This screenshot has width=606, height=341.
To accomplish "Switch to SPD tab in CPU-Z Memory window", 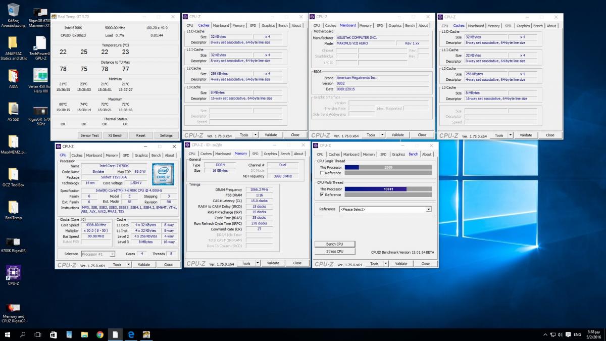I will click(255, 154).
